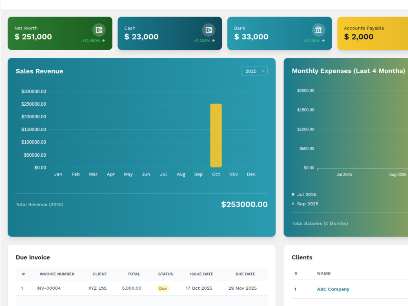This screenshot has width=408, height=306.
Task: Click the Clients heading
Action: (302, 257)
